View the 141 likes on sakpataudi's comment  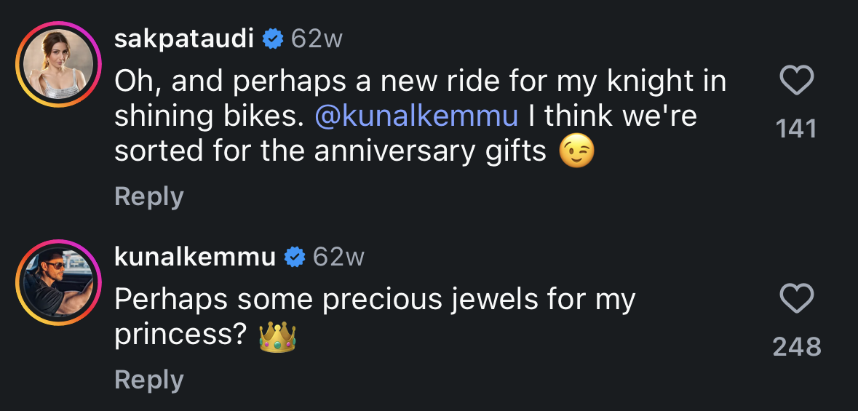click(x=796, y=129)
